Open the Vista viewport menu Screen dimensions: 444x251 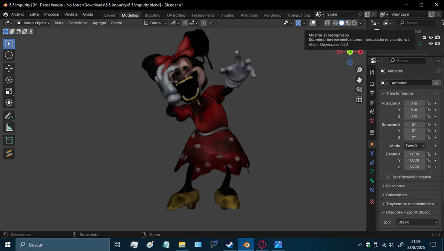coord(59,23)
